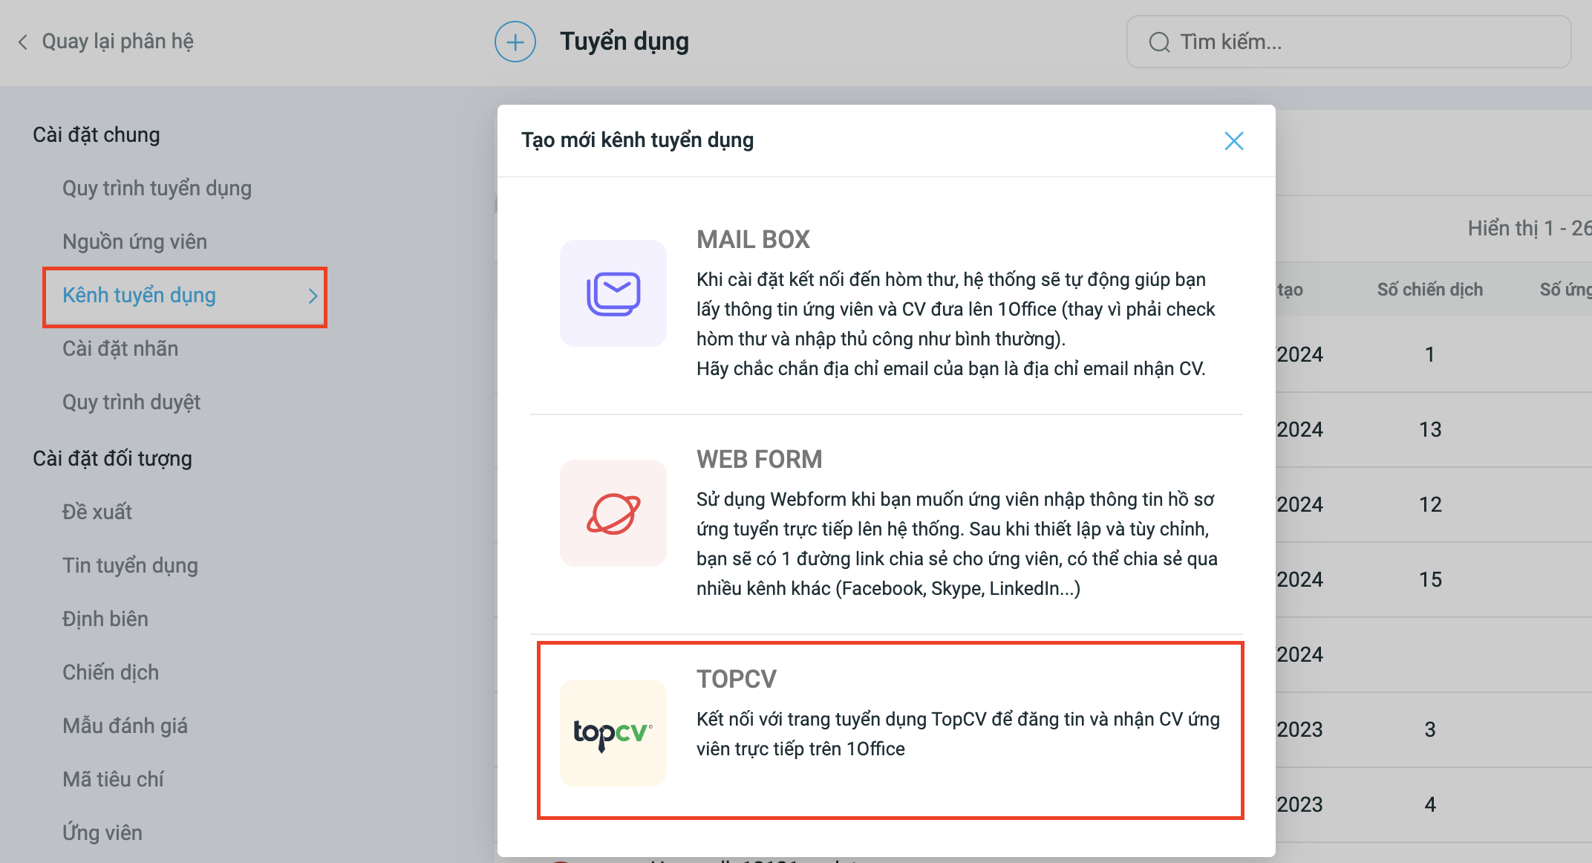Click back arrow beside Quay lại phân hệ

tap(23, 42)
